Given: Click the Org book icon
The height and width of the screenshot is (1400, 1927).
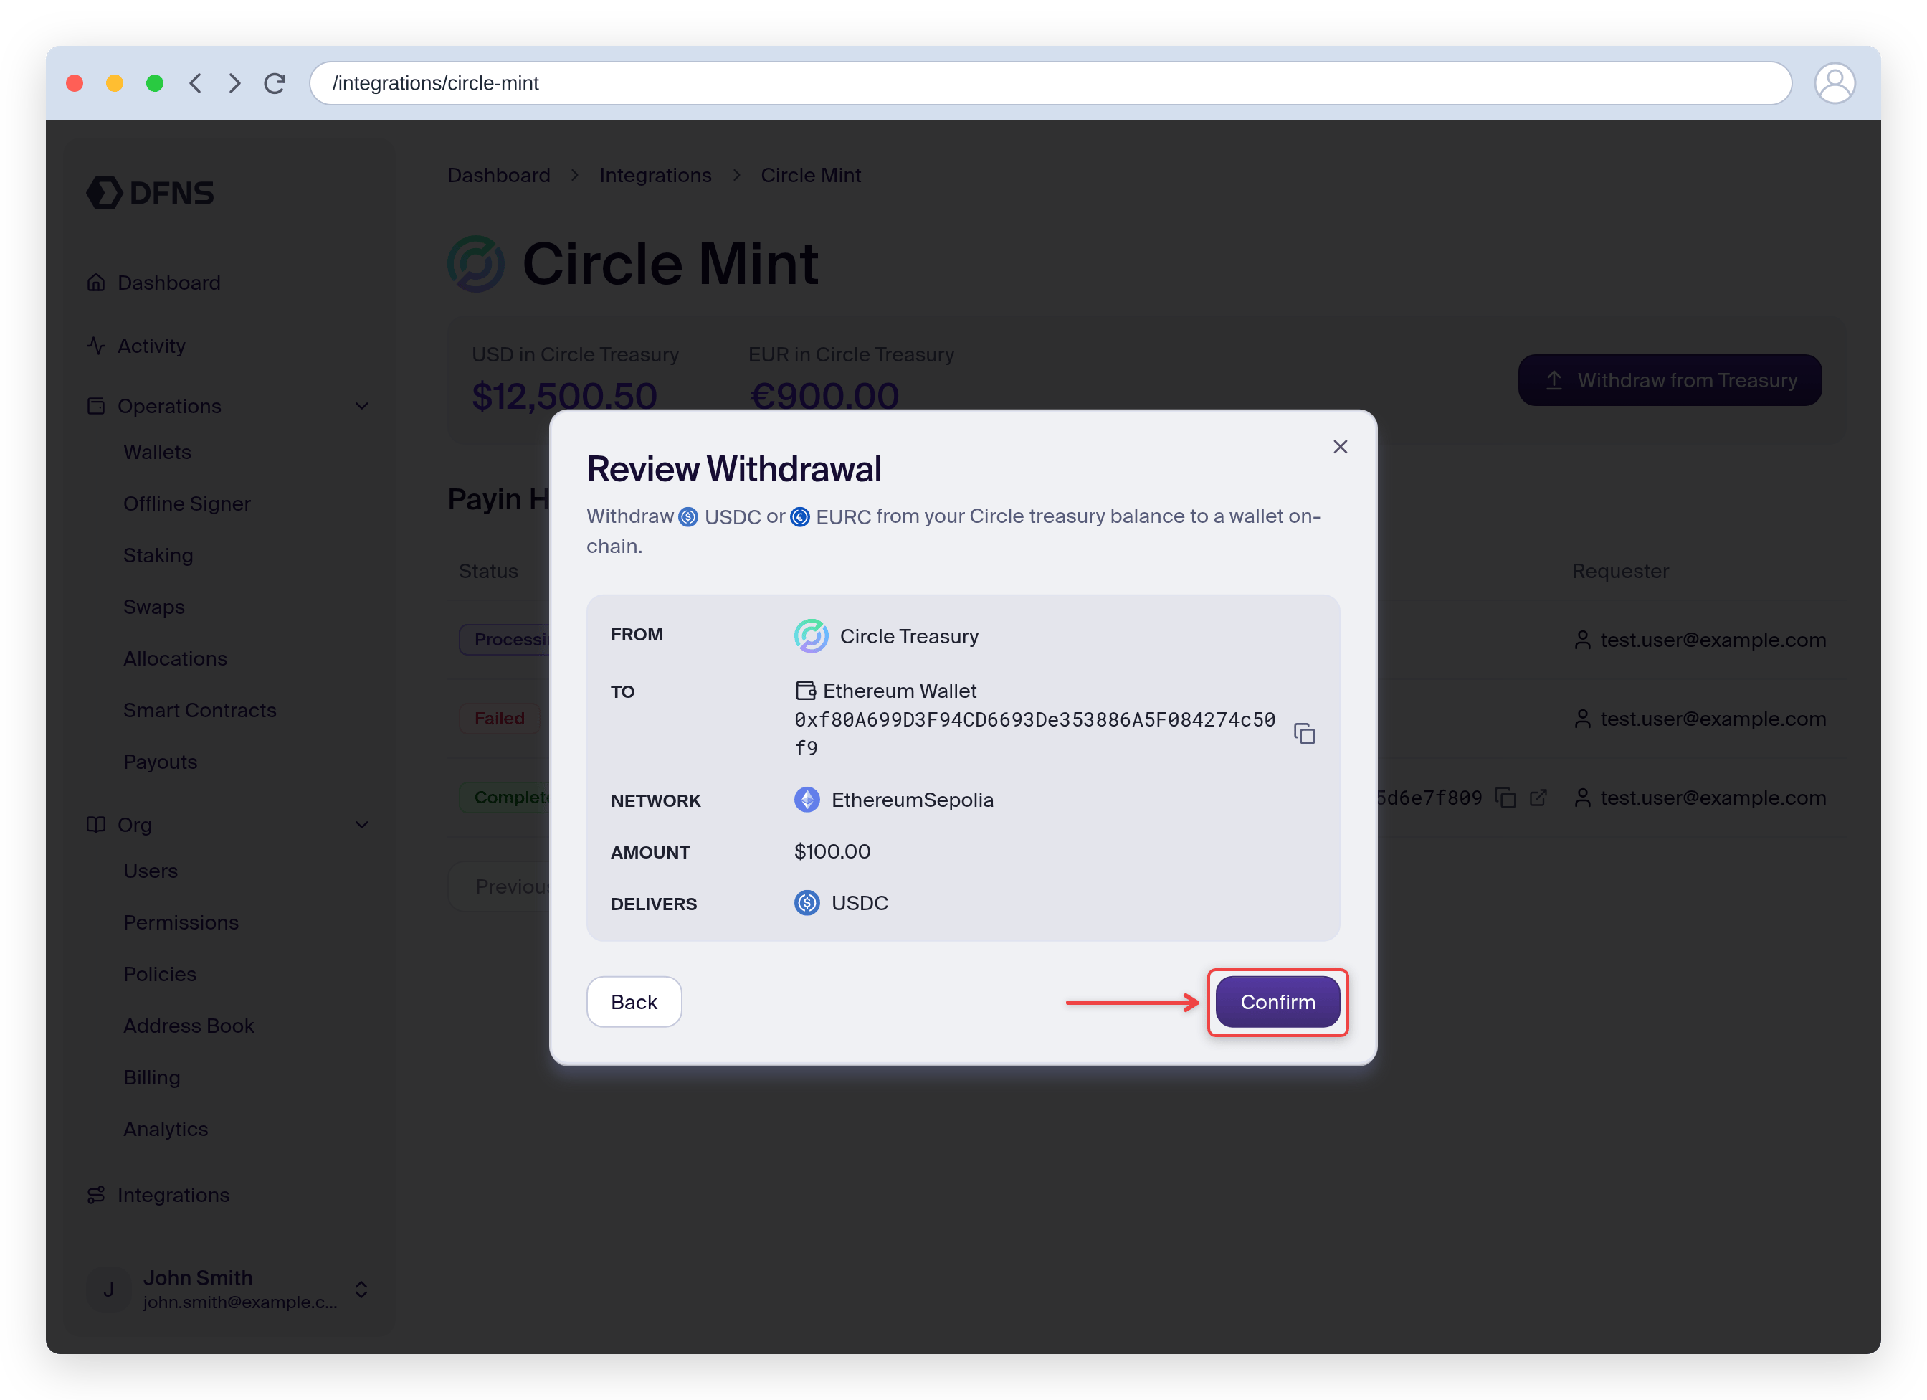Looking at the screenshot, I should pyautogui.click(x=96, y=826).
